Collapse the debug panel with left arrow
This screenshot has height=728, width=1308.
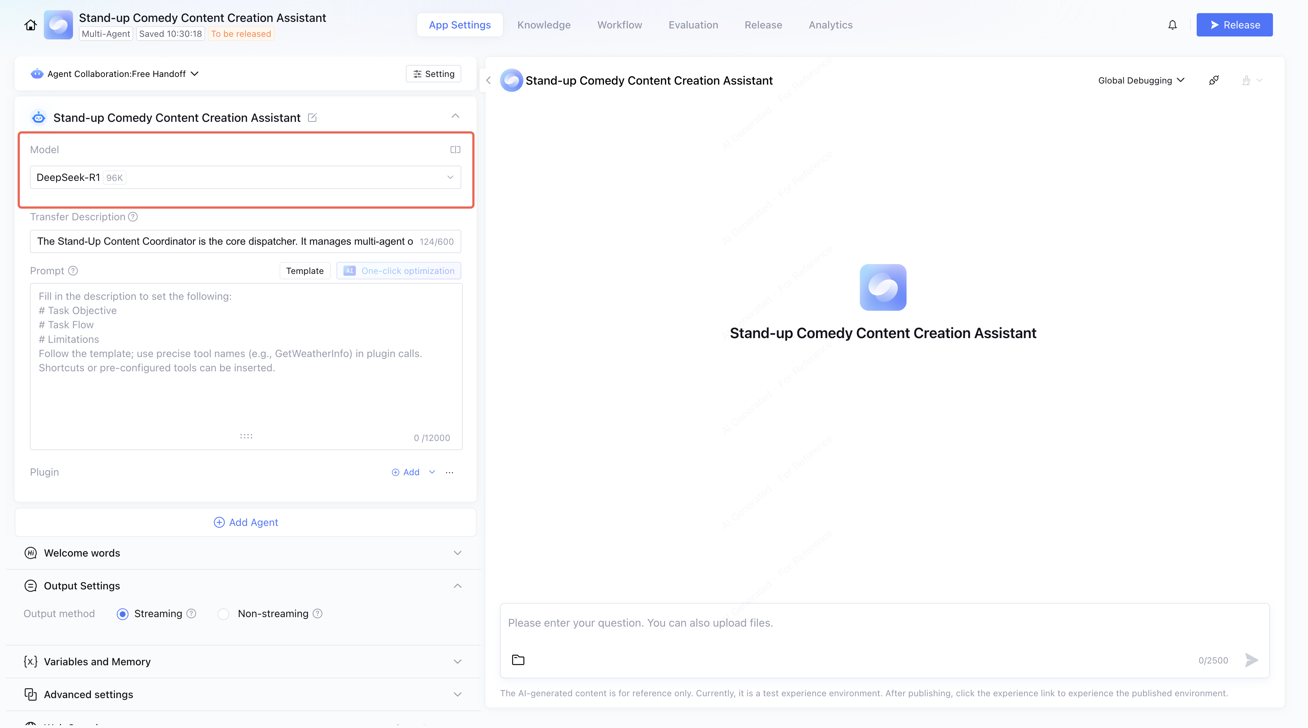488,80
